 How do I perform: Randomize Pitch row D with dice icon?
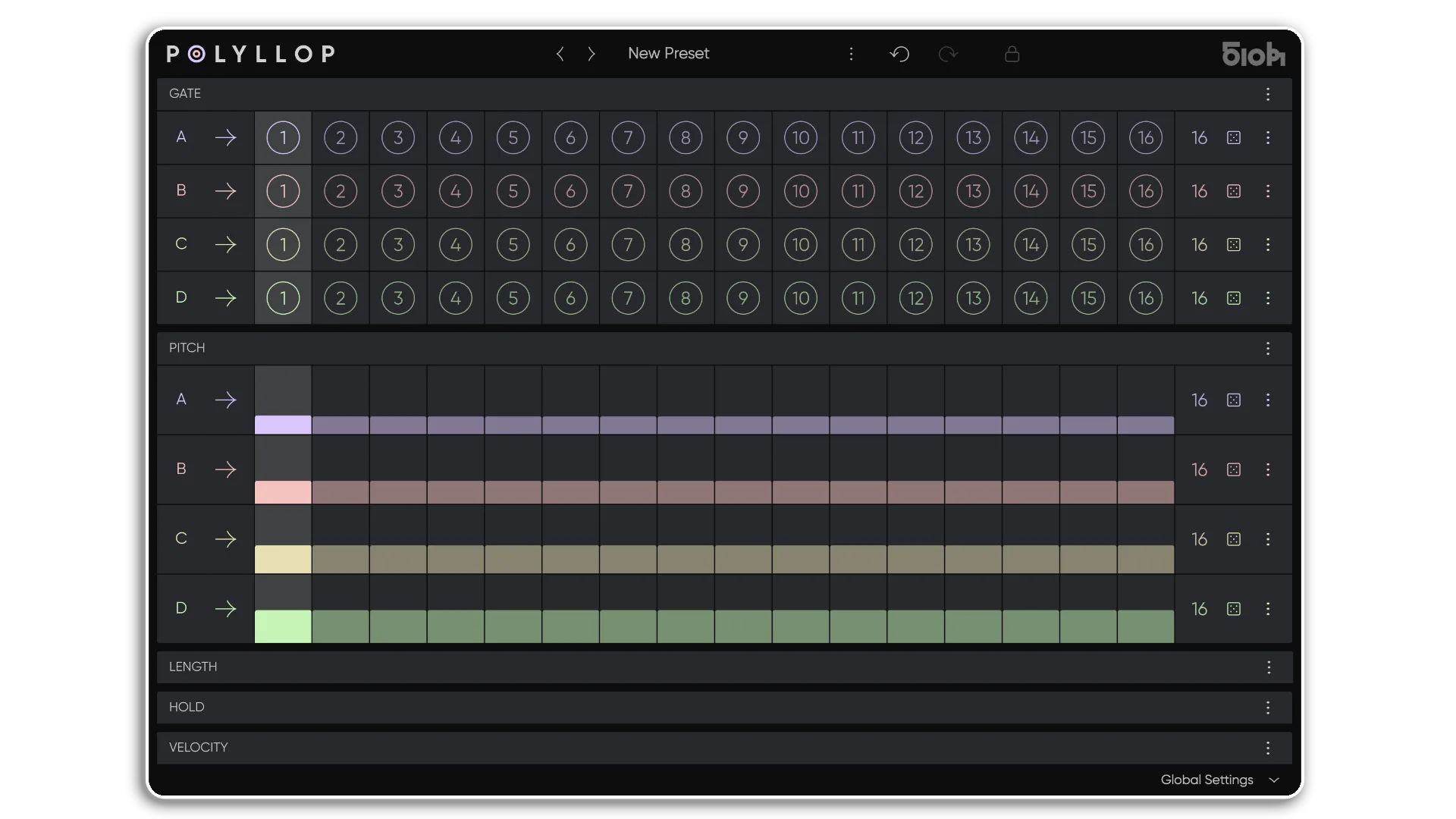tap(1234, 609)
